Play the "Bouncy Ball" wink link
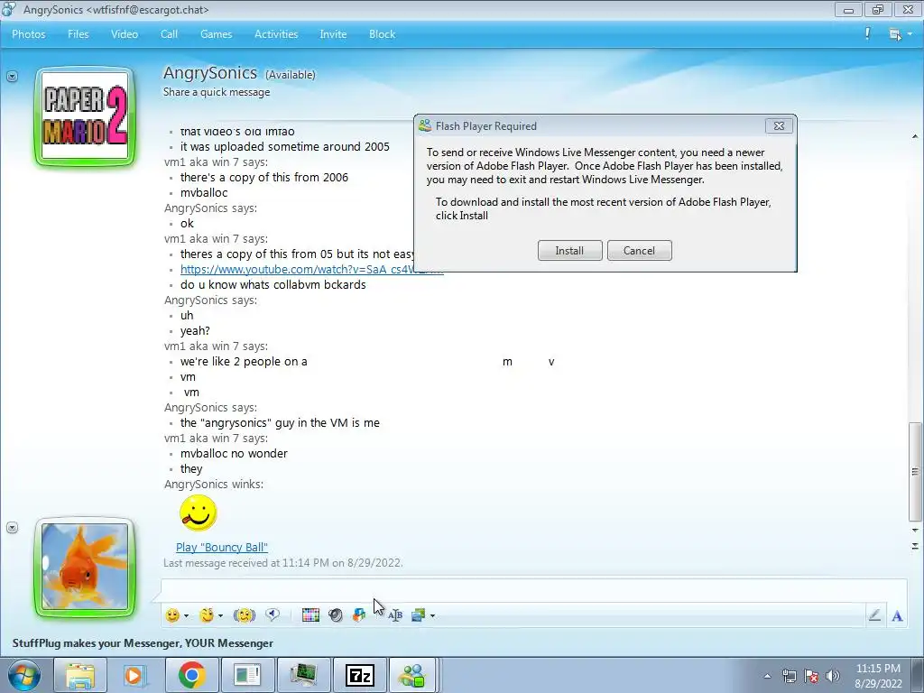This screenshot has width=924, height=693. [222, 547]
